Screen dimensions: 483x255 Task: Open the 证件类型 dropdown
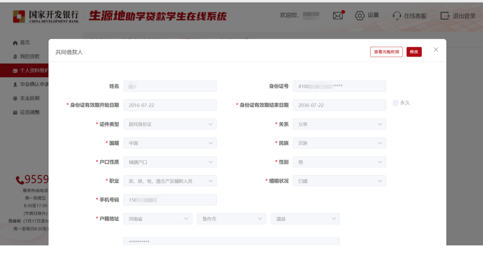coord(170,124)
